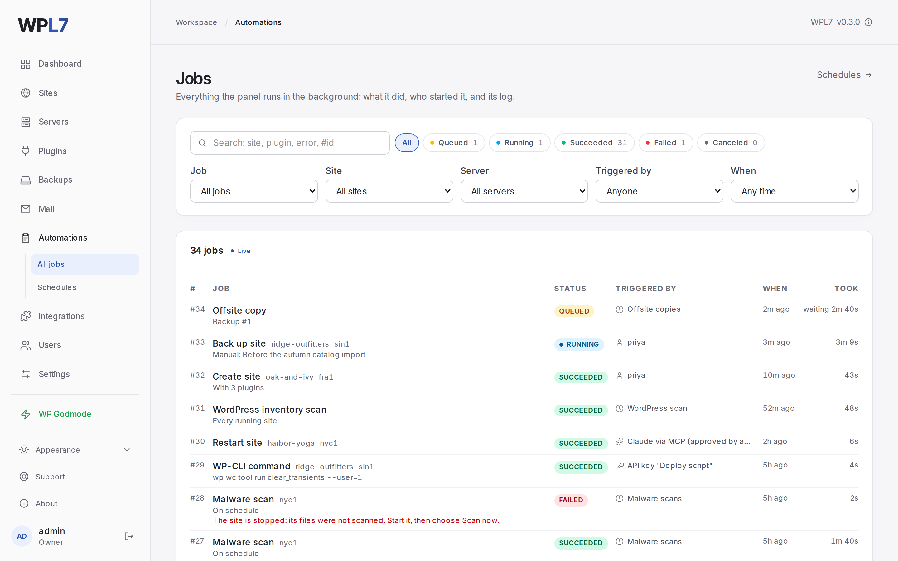
Task: Open the Triggered by Anyone dropdown
Action: (659, 191)
